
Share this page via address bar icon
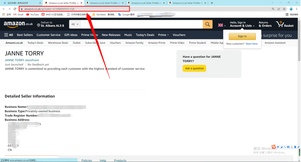[279, 9]
